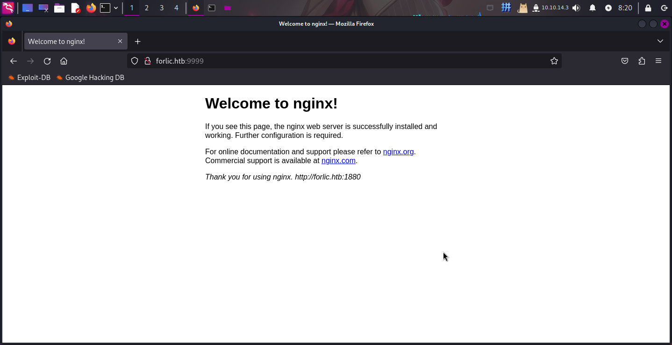
Task: Open the volume control icon
Action: (x=576, y=8)
